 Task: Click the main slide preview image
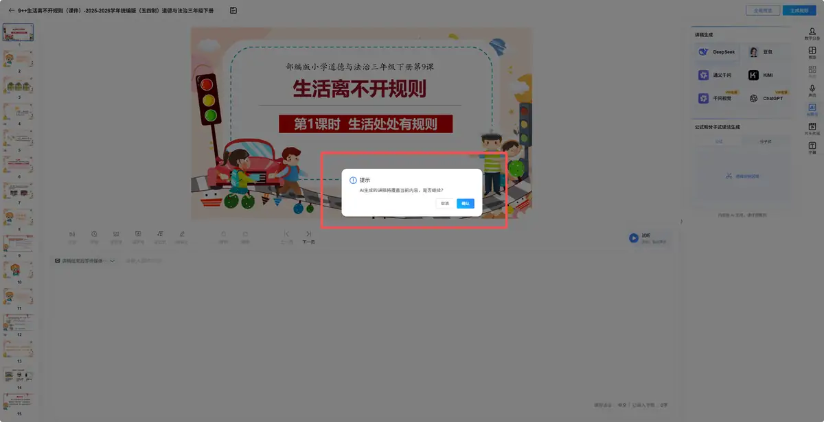point(361,124)
